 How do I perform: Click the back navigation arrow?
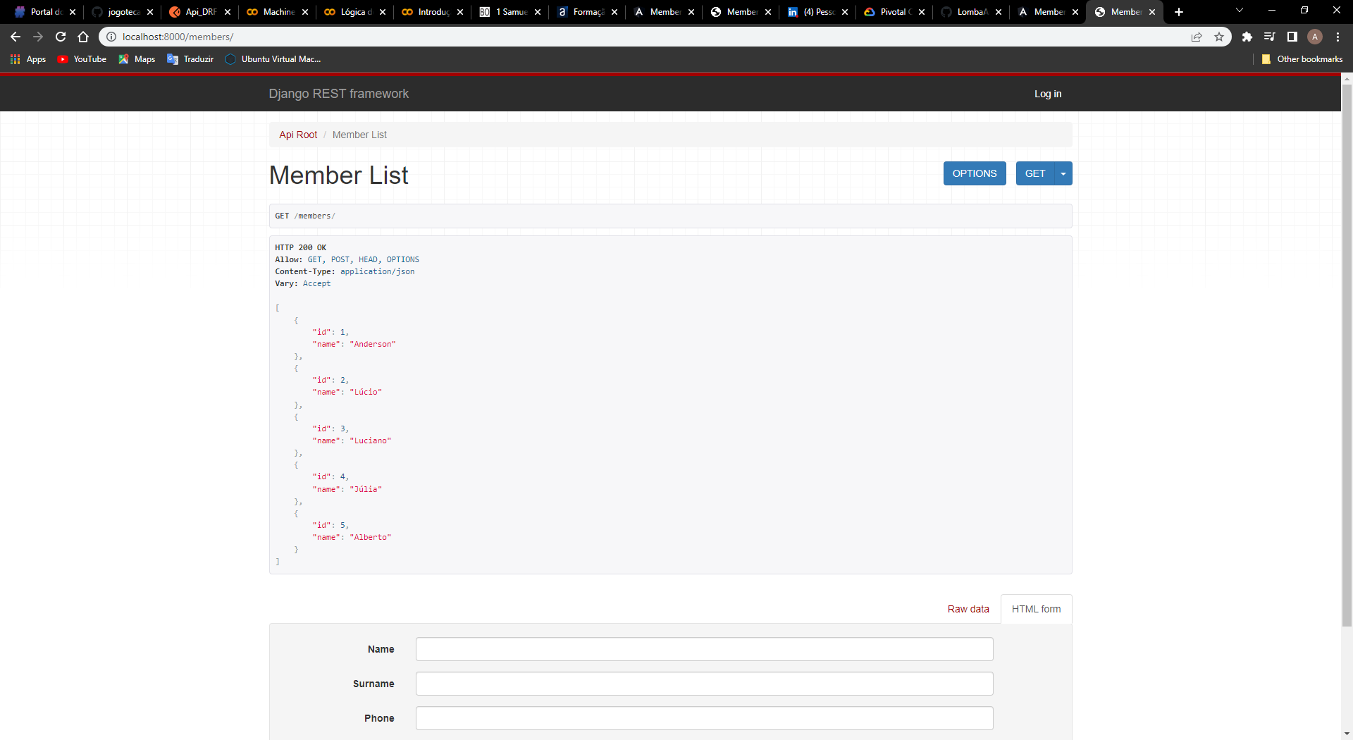click(15, 37)
